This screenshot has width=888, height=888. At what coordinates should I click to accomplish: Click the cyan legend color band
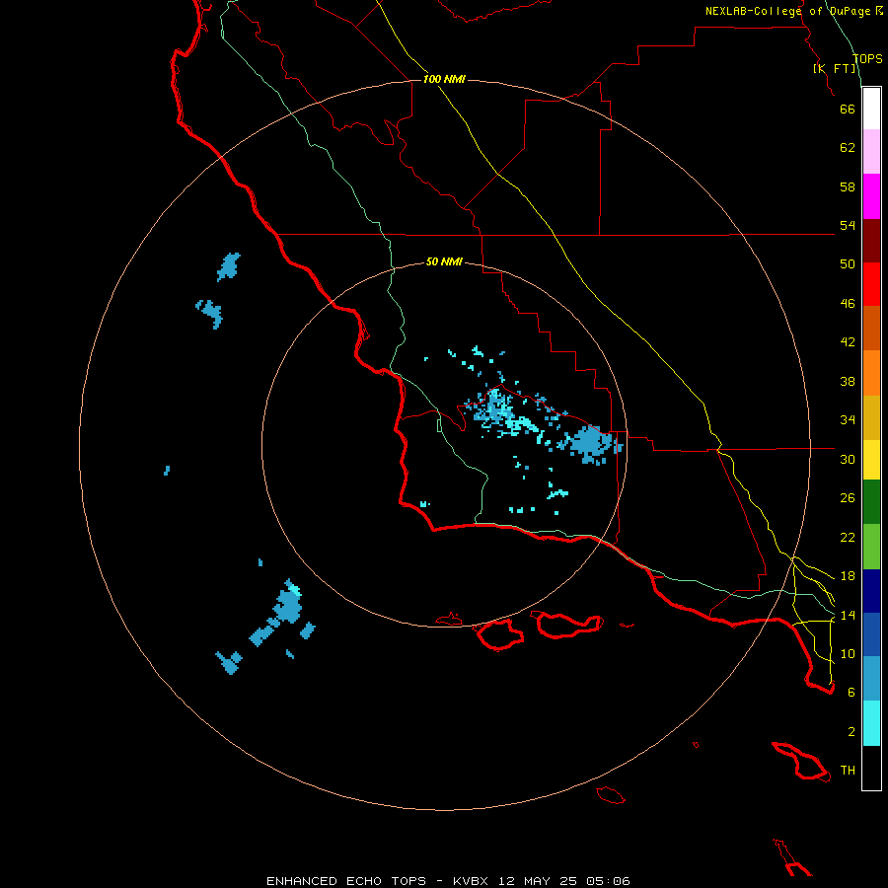pos(871,723)
